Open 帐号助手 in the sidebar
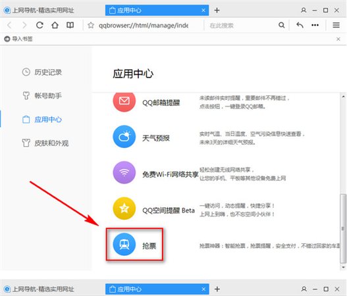347x296 pixels. pyautogui.click(x=42, y=96)
